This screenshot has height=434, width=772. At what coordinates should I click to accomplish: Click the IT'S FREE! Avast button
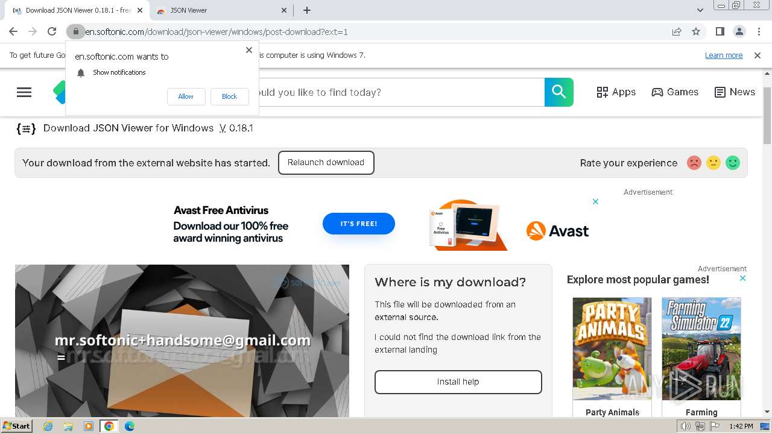point(359,224)
